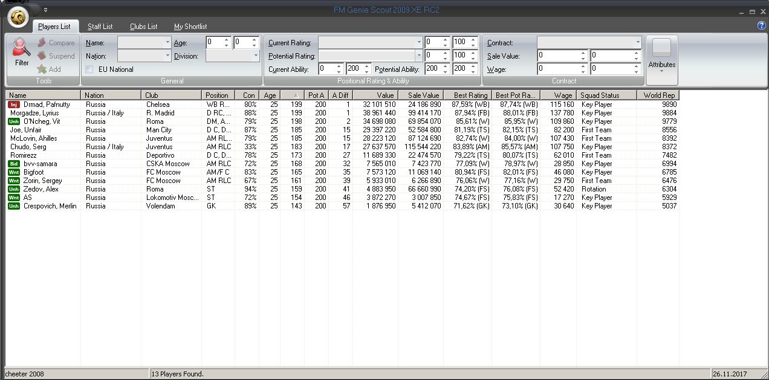The width and height of the screenshot is (769, 380).
Task: Switch to the Clubs List tab
Action: [x=143, y=27]
